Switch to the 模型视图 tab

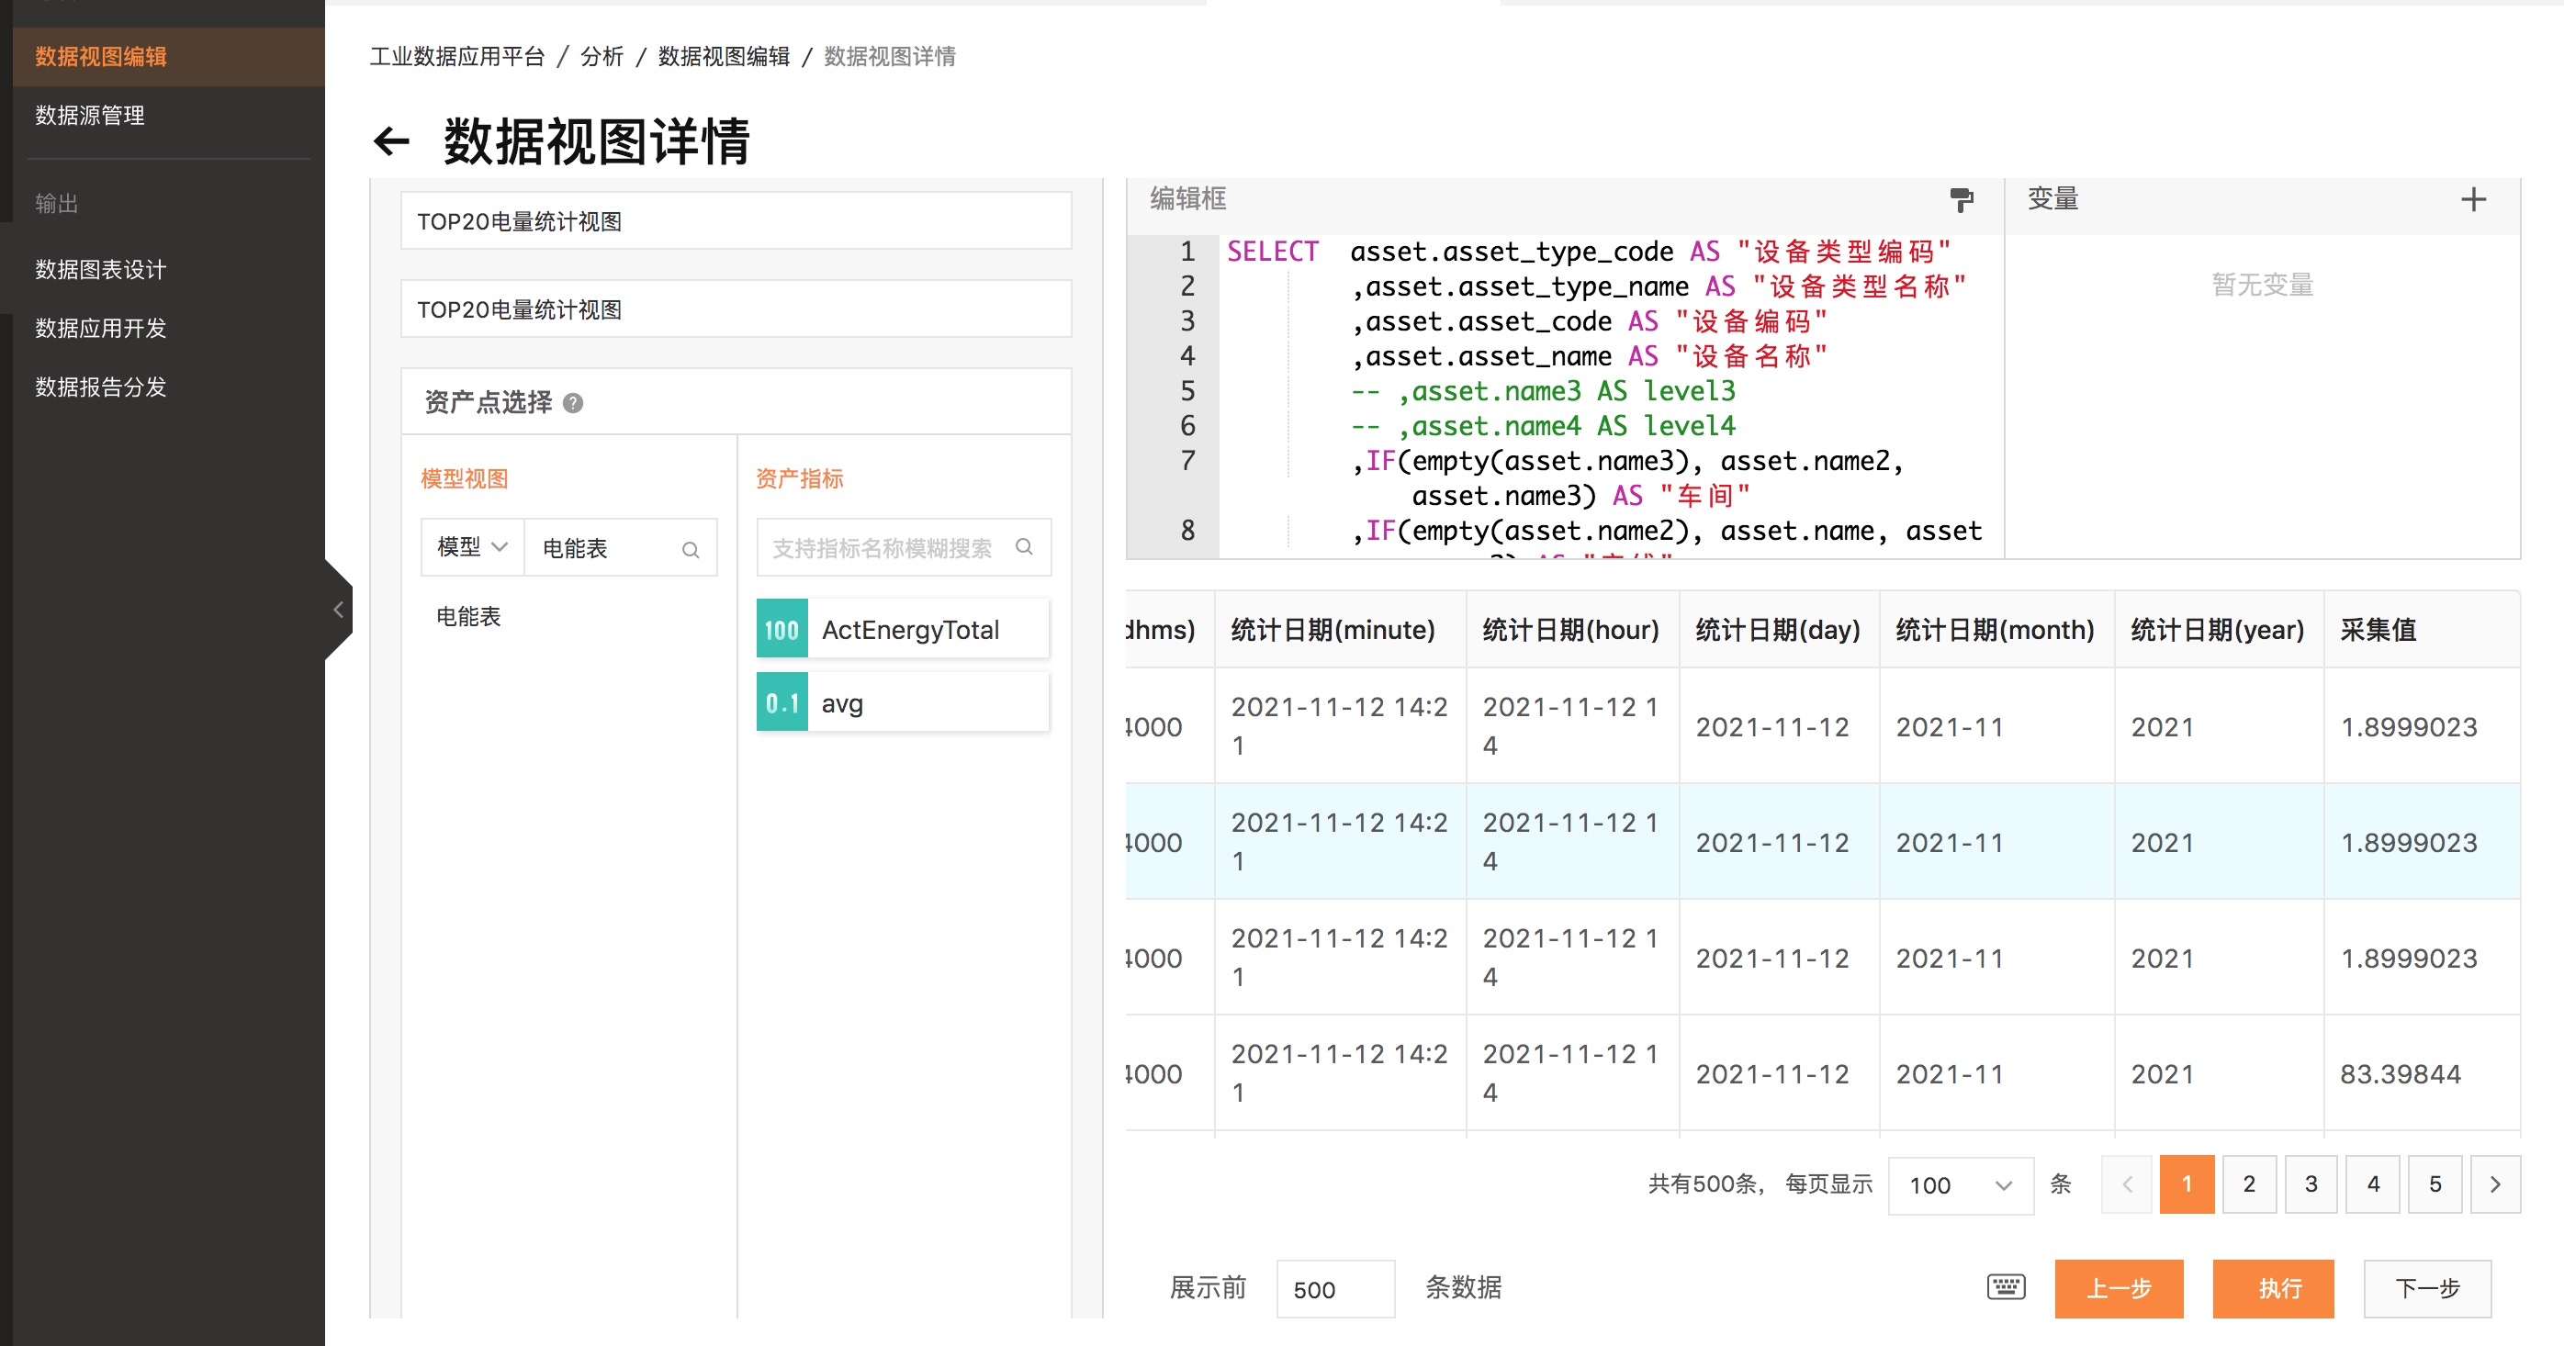coord(464,478)
